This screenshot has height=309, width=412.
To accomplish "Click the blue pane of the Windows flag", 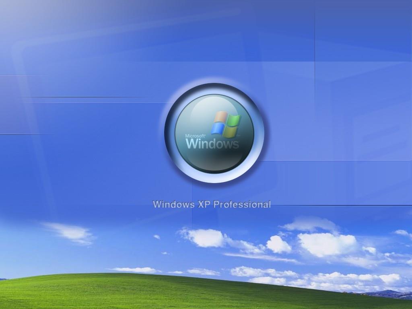I will click(218, 129).
